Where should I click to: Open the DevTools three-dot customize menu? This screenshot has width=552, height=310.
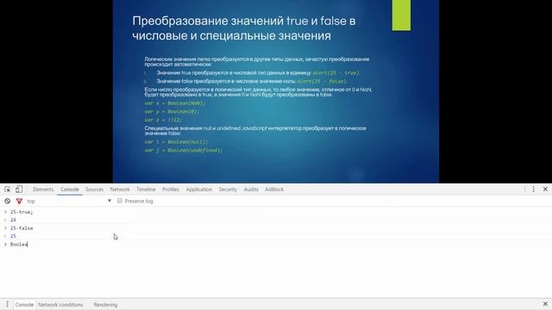[x=533, y=189]
